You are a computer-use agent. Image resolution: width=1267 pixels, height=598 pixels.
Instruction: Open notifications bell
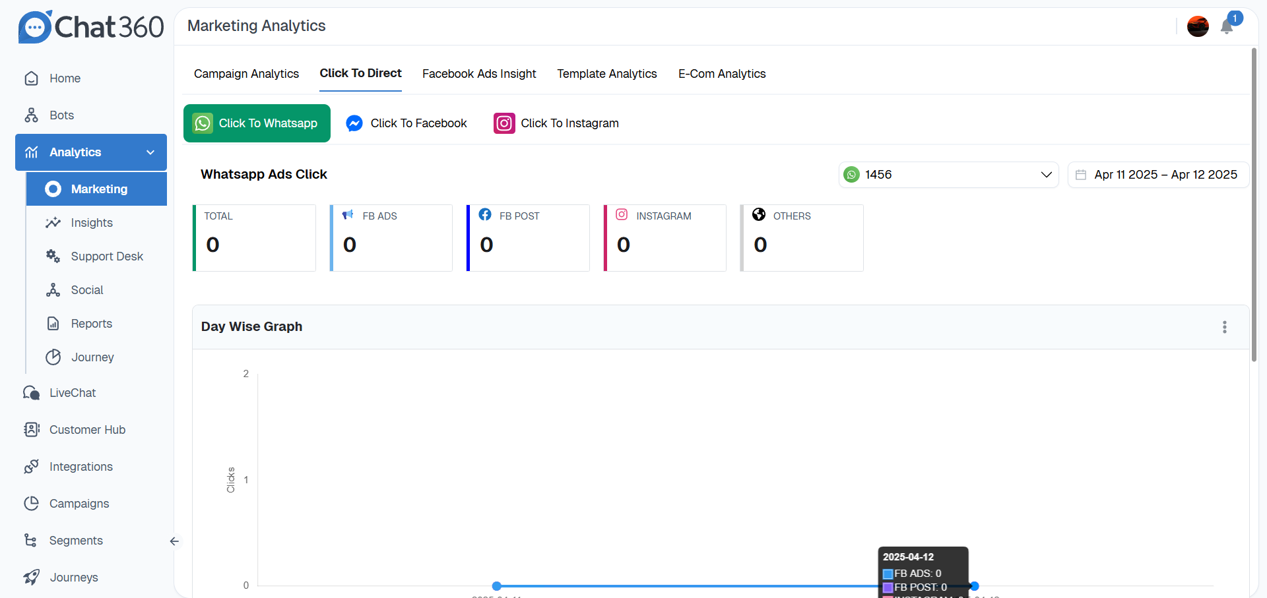(x=1227, y=26)
